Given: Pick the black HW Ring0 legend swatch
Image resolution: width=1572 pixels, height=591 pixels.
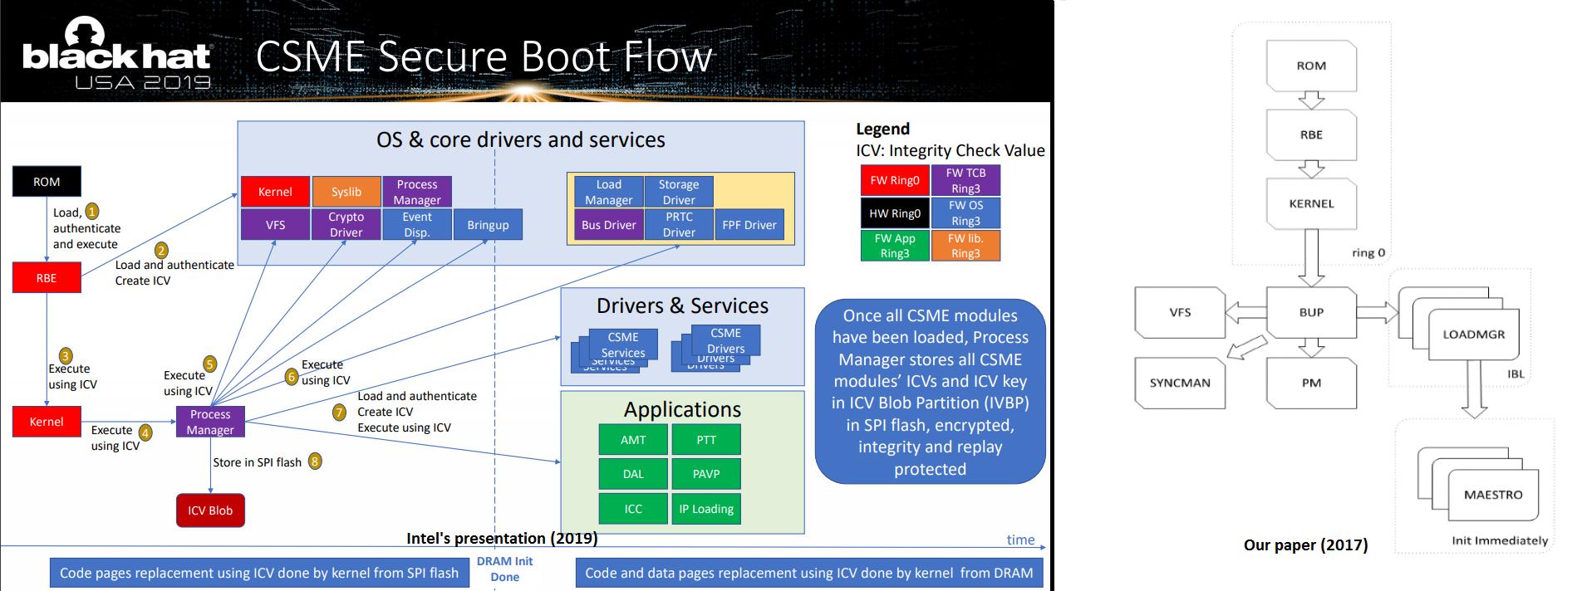Looking at the screenshot, I should click(x=895, y=213).
